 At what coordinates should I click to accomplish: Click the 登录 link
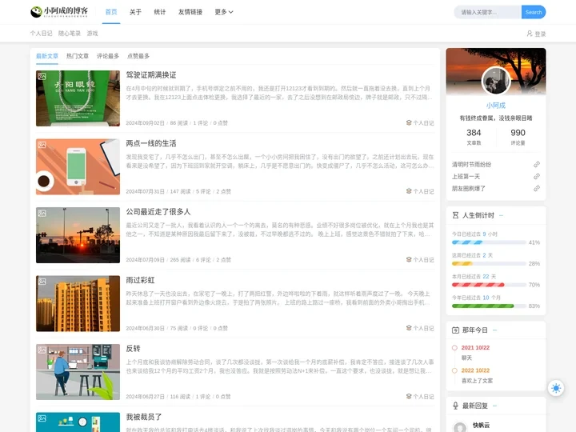(540, 34)
